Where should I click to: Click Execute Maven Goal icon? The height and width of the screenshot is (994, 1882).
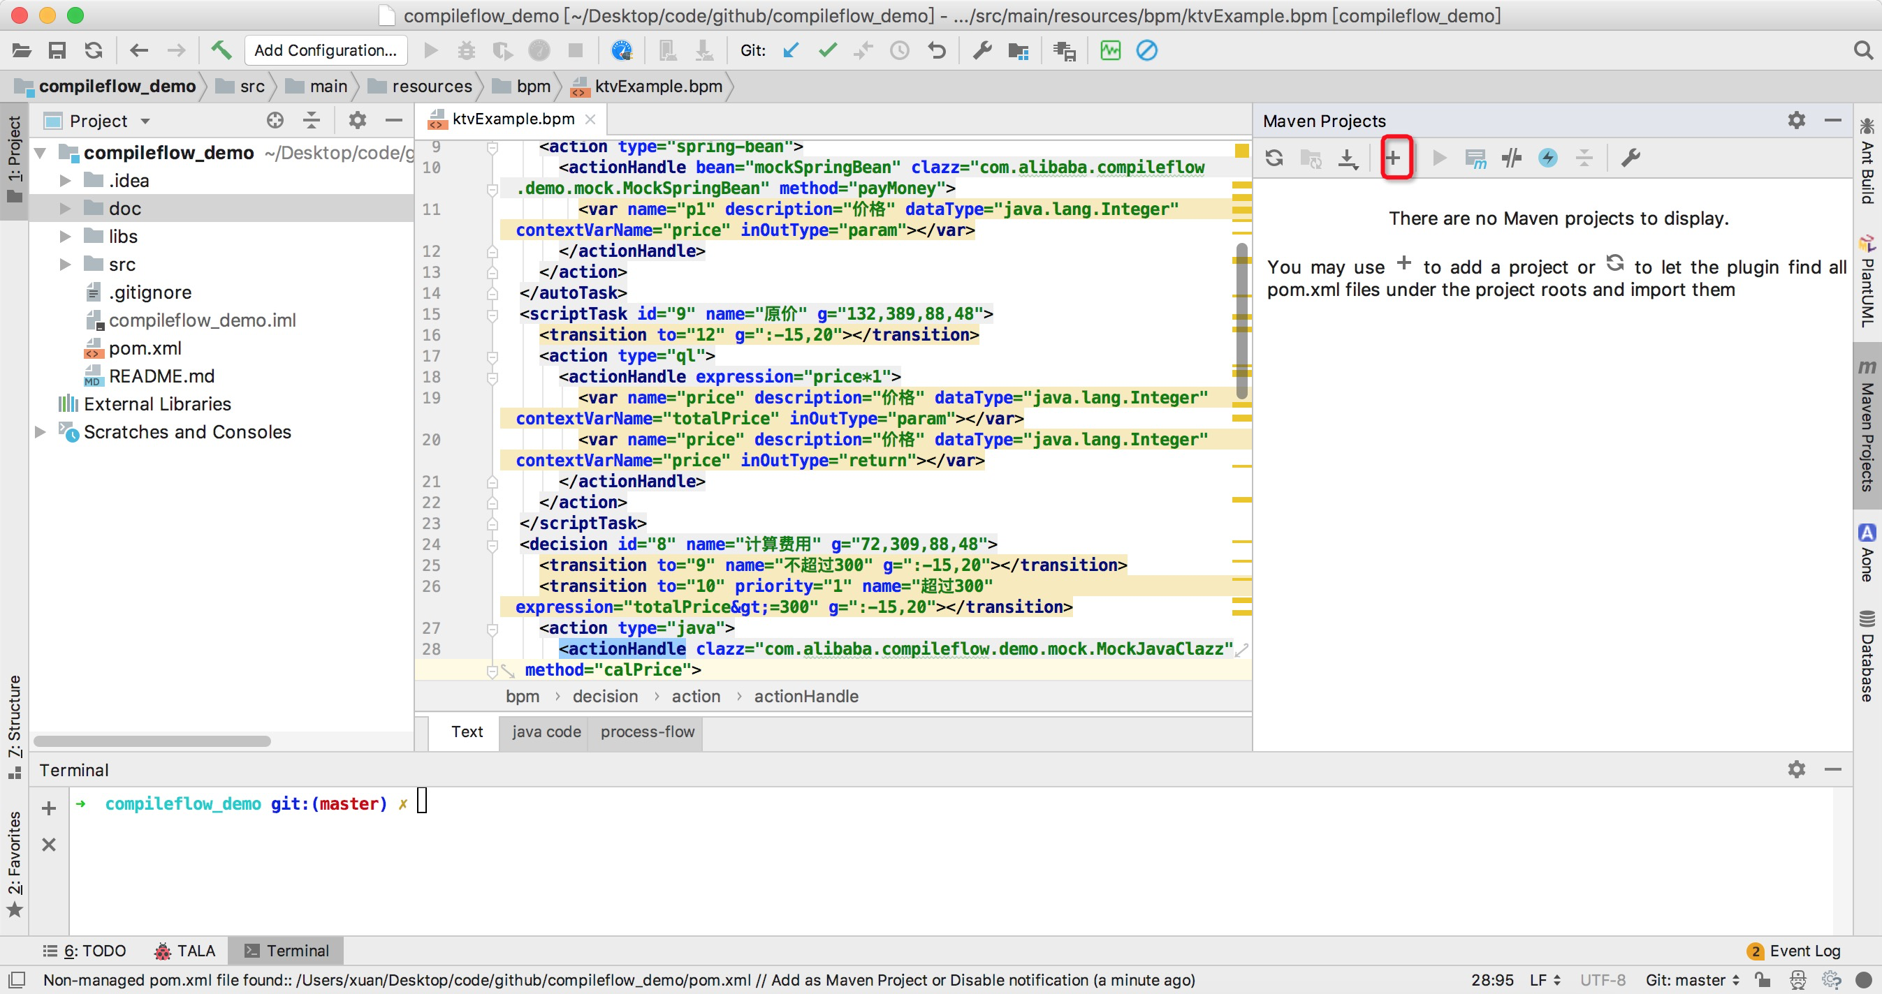pos(1475,158)
